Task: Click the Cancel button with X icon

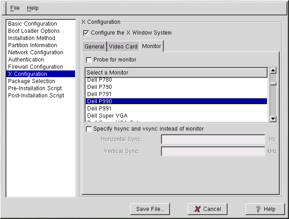Action: click(x=208, y=209)
